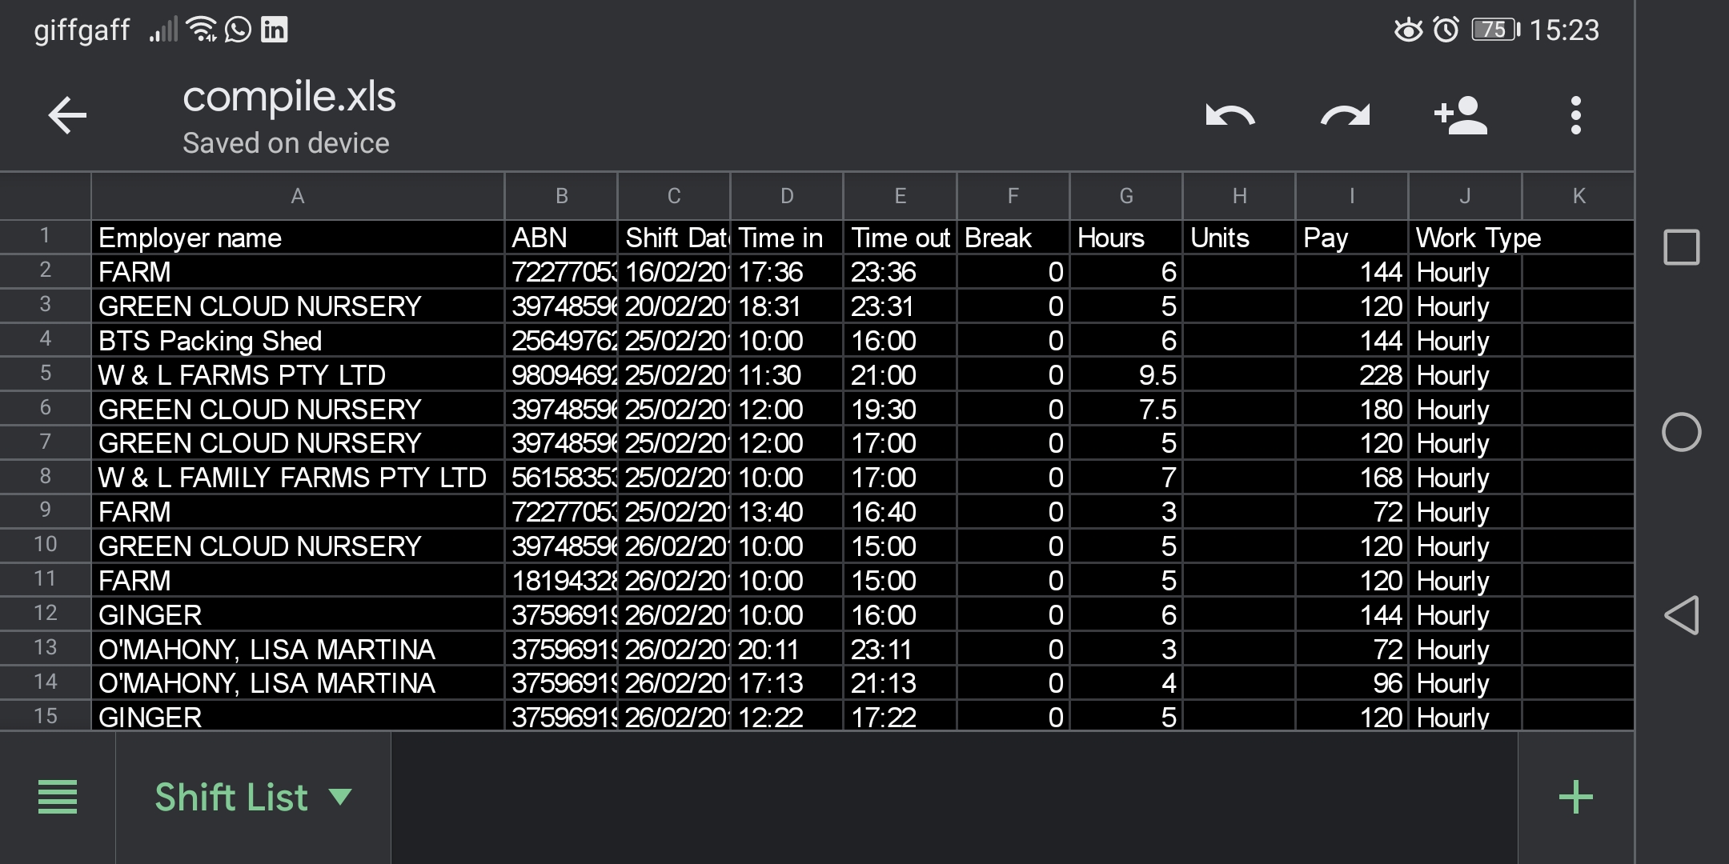Select the BTS Packing Shed cell
Image resolution: width=1729 pixels, height=864 pixels.
(297, 341)
